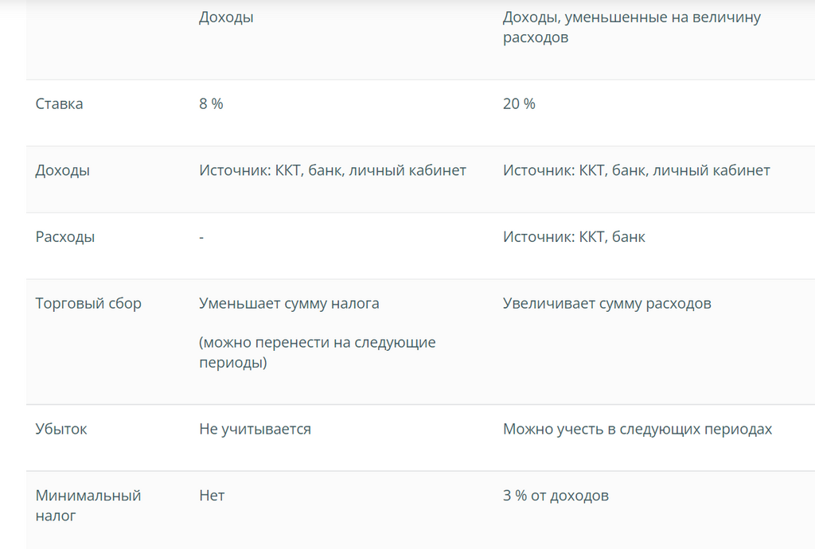The image size is (815, 549).
Task: Click the dash cell in Расходы row
Action: point(201,237)
